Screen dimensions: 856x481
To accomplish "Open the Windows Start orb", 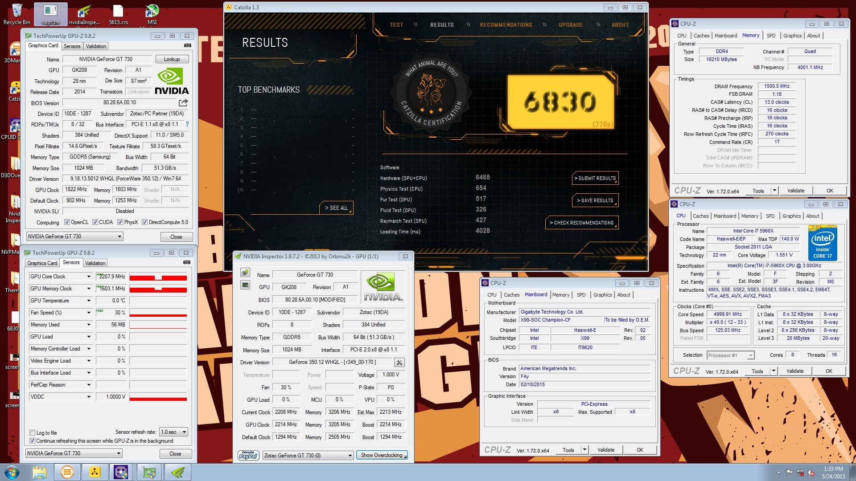I will (x=12, y=472).
